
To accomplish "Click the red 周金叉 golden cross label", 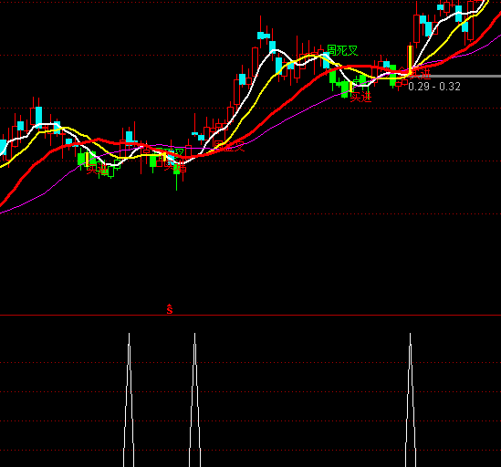I will [229, 146].
